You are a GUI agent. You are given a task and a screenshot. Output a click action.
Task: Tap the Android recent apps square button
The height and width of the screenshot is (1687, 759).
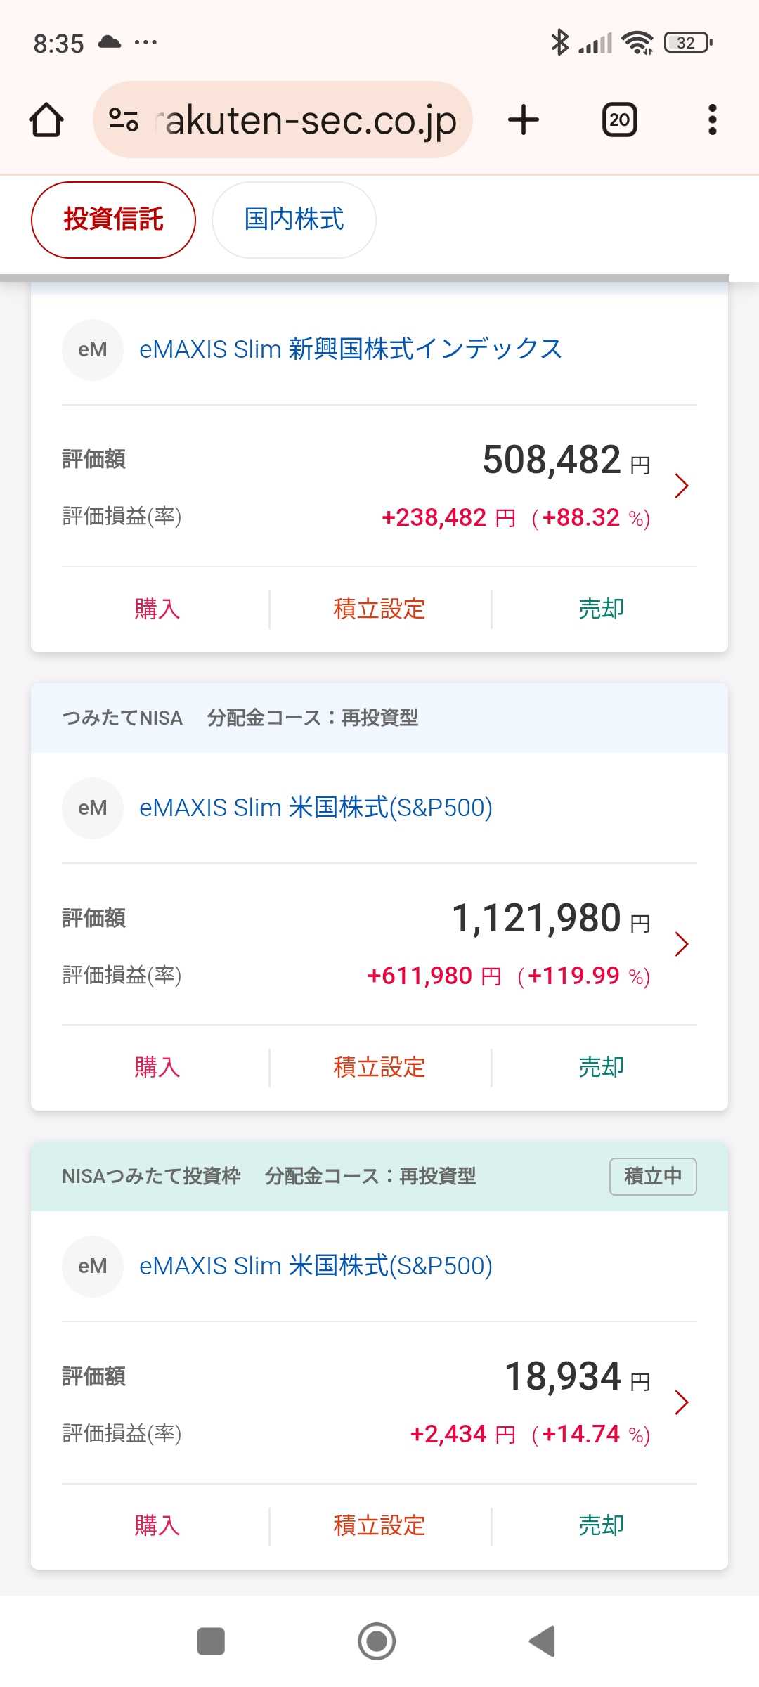[211, 1641]
